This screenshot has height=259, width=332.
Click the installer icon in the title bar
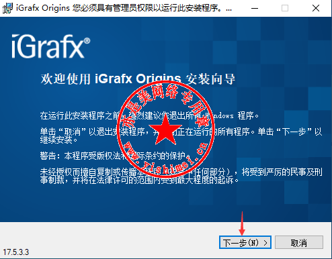point(7,8)
